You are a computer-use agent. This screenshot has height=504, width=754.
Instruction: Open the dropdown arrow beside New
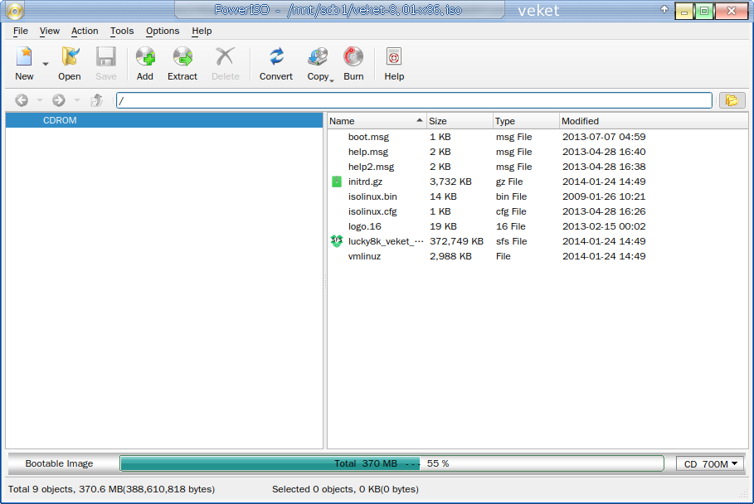pos(46,64)
